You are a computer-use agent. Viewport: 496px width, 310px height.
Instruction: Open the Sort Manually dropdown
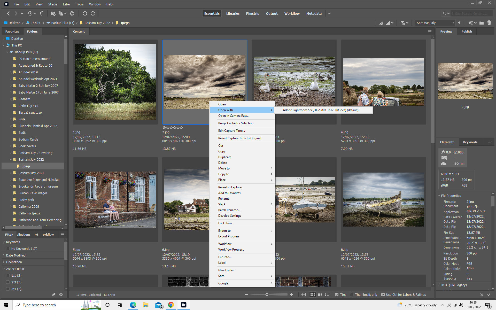(x=435, y=23)
